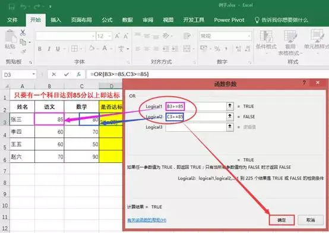Viewport: 329px width, 233px height.
Task: Click the Merge and Center icon
Action: [186, 49]
